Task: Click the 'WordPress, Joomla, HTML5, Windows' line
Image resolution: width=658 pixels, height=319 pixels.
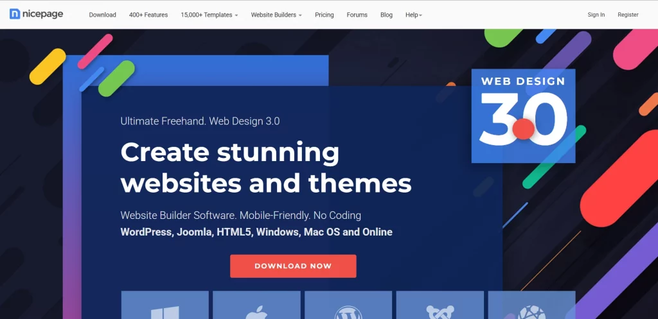Action: click(x=256, y=232)
